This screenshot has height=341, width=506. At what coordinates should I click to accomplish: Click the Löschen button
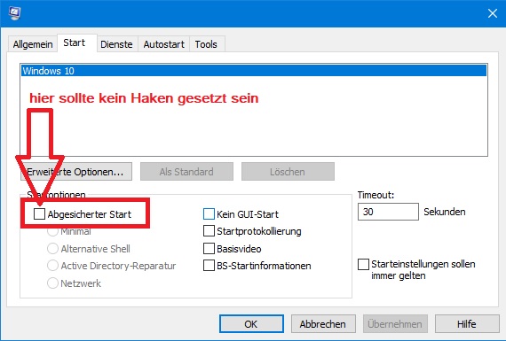[288, 172]
